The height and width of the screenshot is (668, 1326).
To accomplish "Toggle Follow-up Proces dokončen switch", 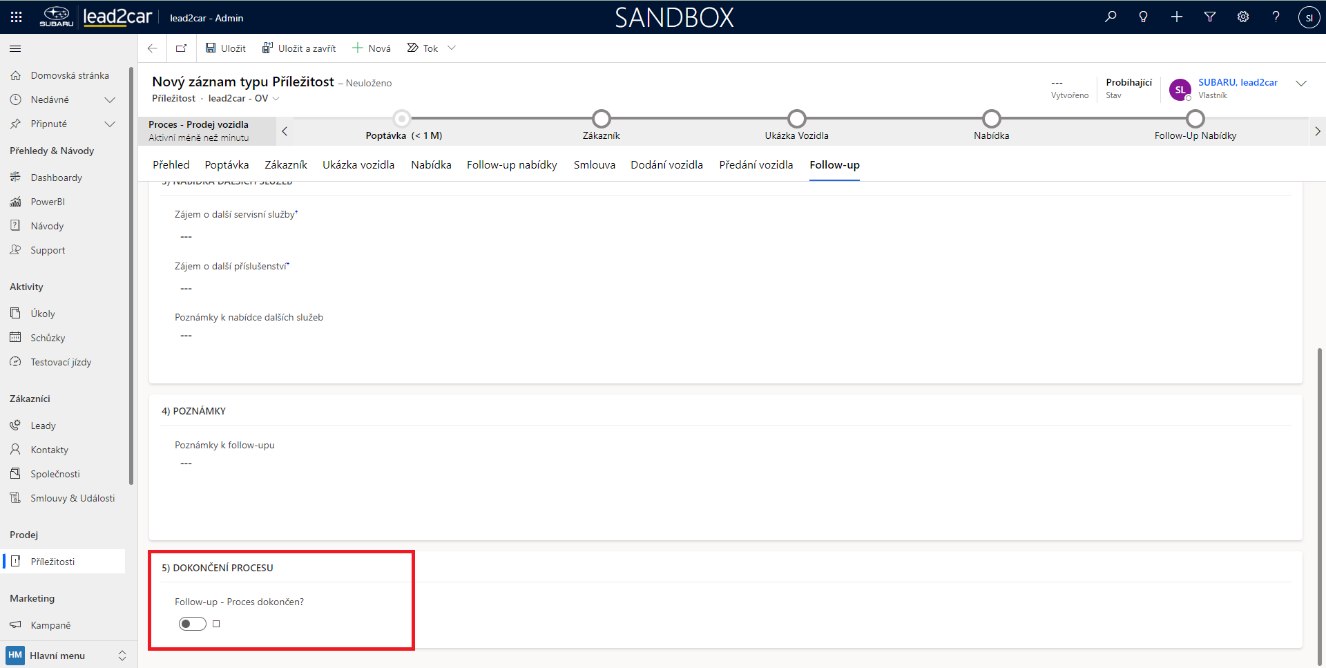I will 193,624.
